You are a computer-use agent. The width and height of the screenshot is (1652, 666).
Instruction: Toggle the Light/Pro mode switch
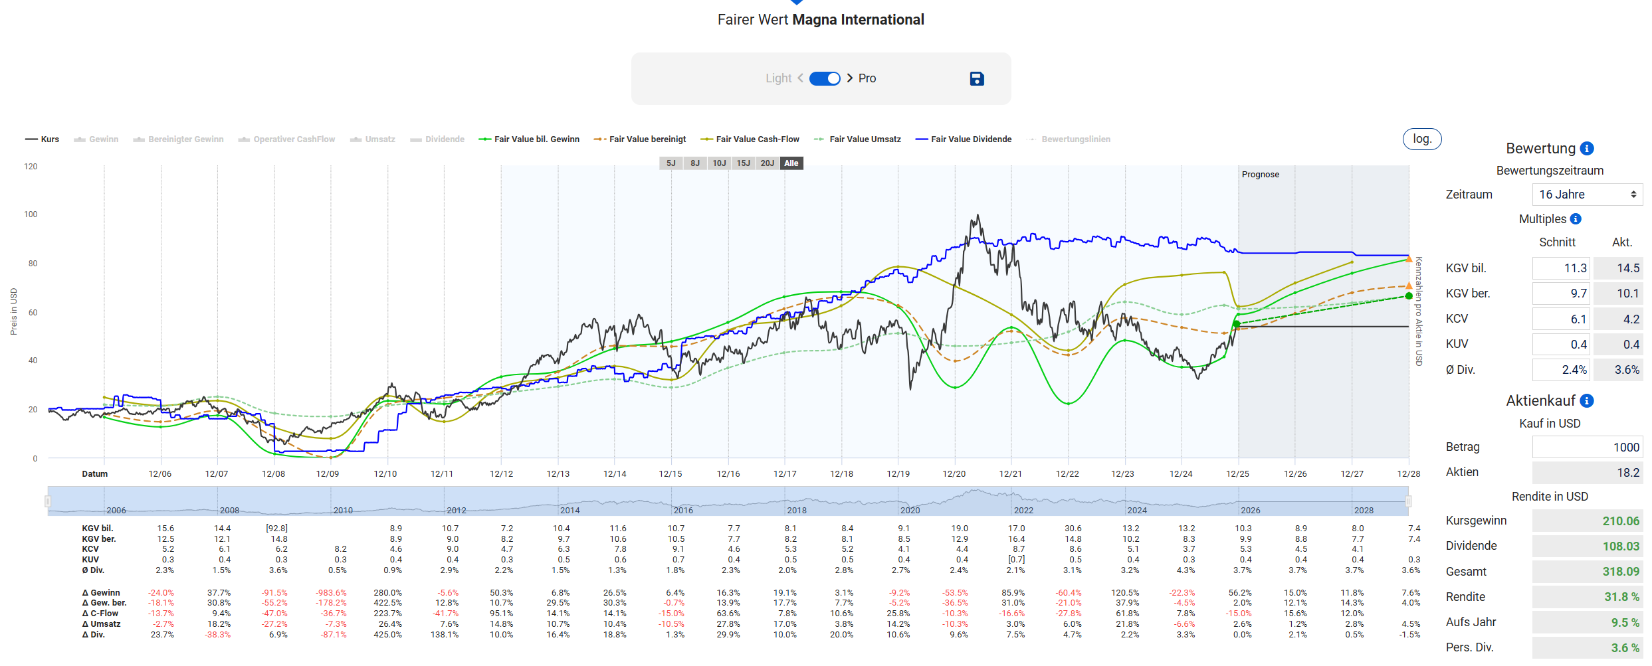[x=825, y=78]
